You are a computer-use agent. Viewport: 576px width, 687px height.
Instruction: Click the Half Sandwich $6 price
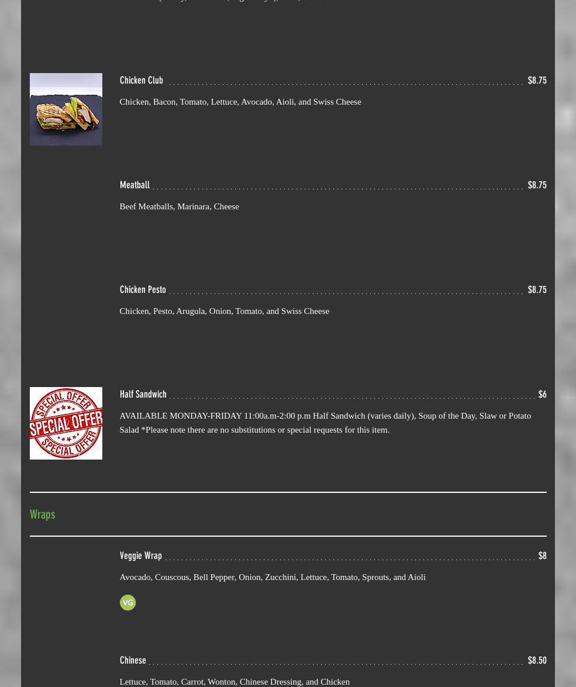tap(542, 394)
